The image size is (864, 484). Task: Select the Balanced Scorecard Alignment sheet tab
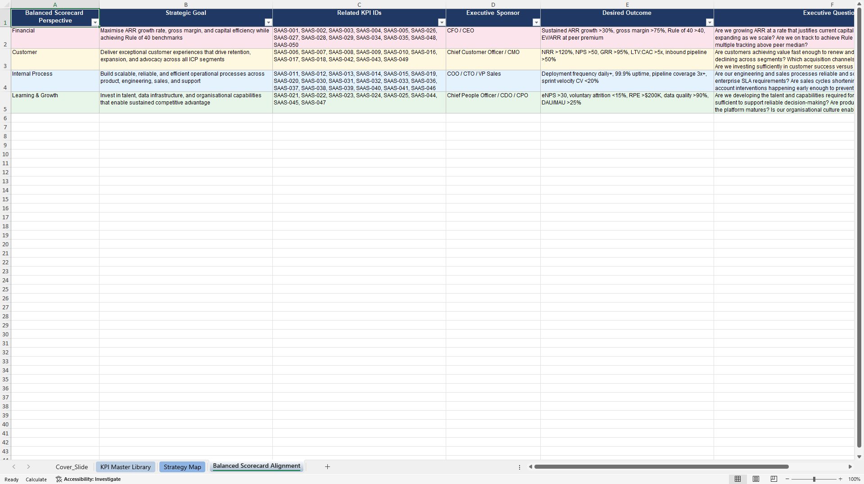pyautogui.click(x=257, y=466)
